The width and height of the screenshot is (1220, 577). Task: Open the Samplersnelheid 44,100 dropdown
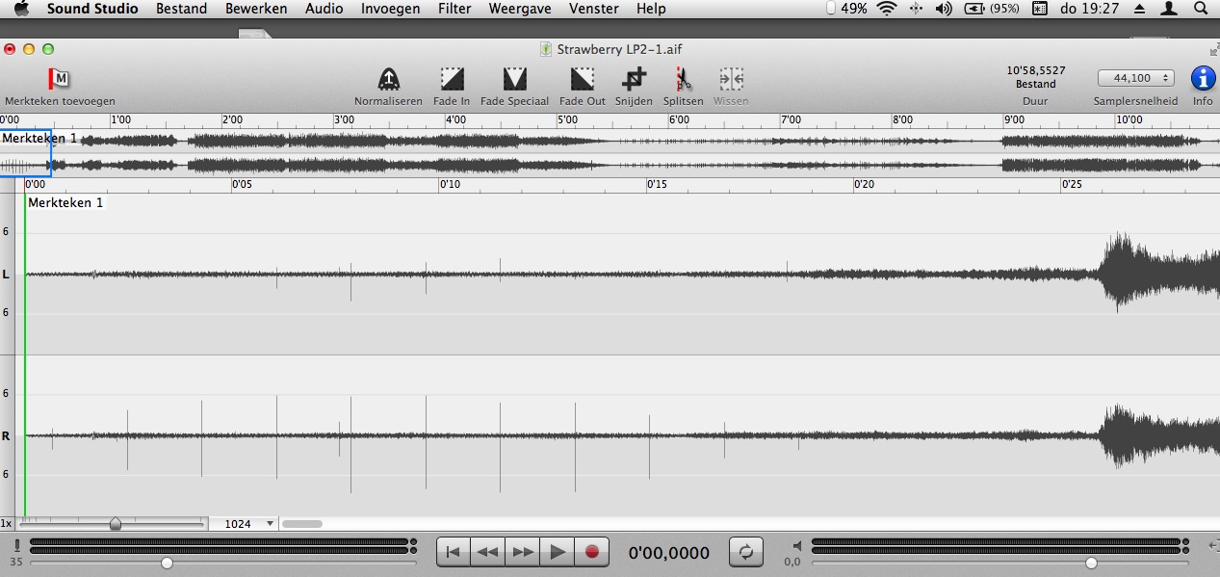[x=1135, y=78]
